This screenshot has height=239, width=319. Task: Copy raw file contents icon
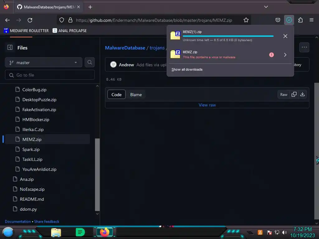tap(294, 95)
